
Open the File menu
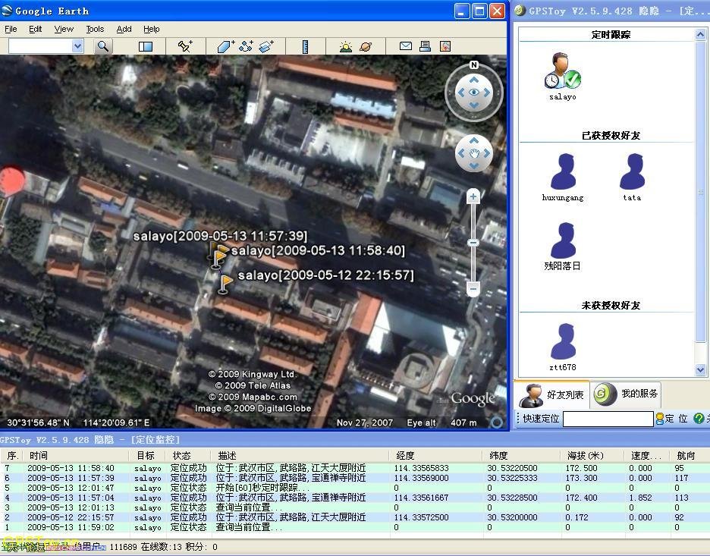click(11, 29)
